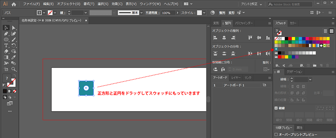
Task: Click swap fill and stroke arrow
Action: [x=15, y=75]
